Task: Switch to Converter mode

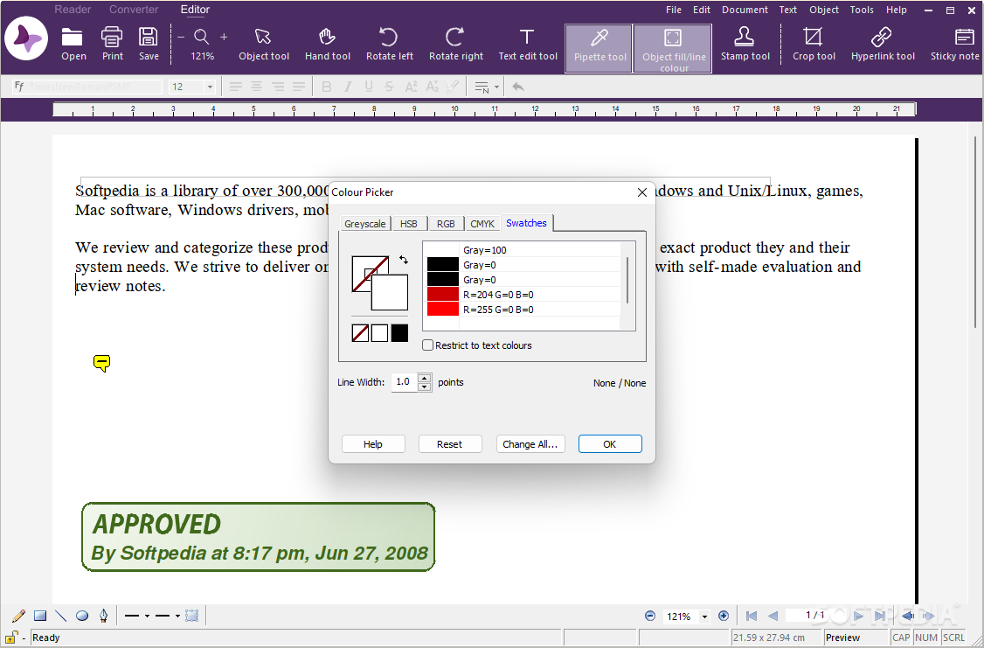Action: [x=134, y=10]
